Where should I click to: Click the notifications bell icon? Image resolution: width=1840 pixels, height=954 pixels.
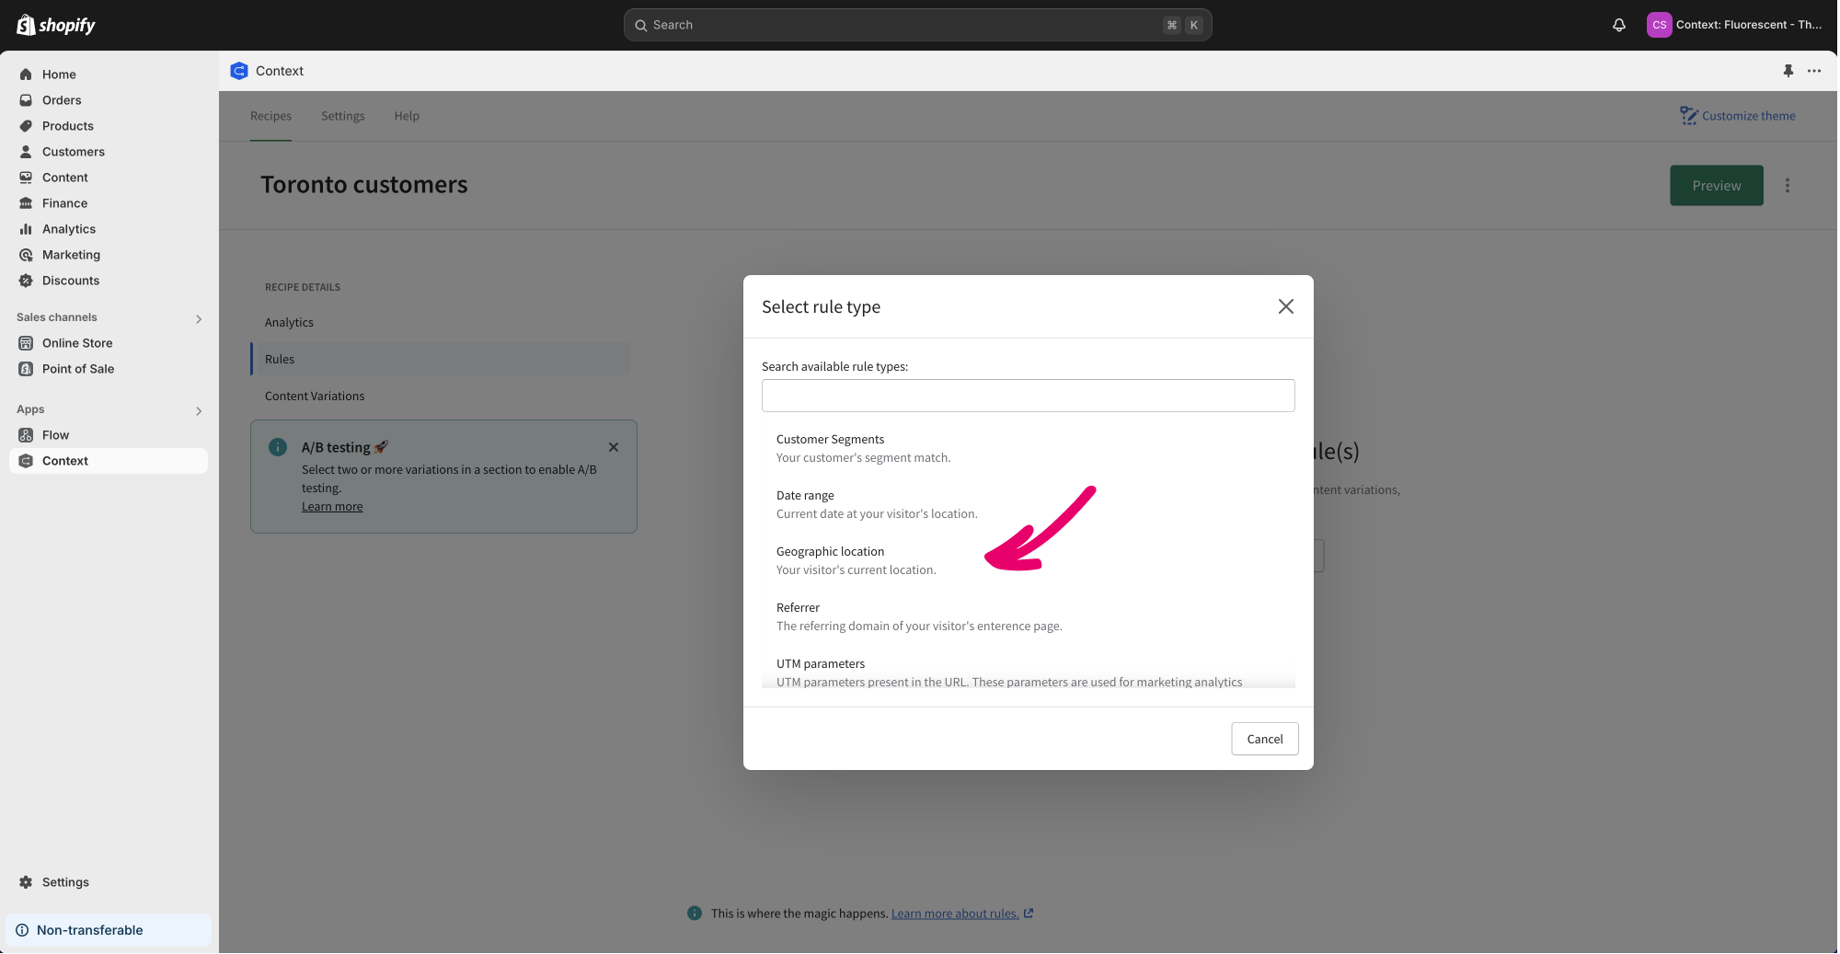click(x=1618, y=25)
